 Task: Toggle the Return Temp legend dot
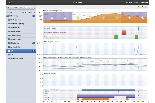coord(58,57)
